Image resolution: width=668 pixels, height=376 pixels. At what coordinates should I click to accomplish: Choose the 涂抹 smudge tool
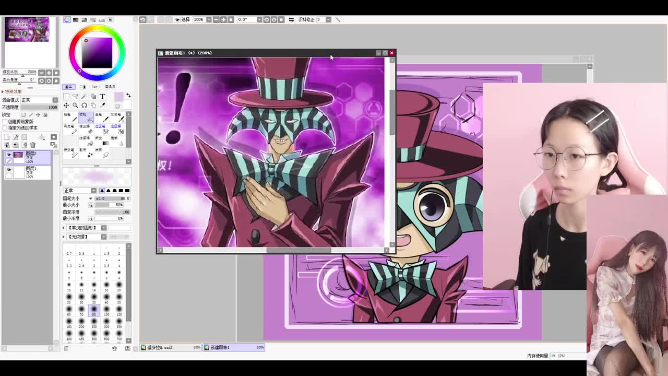coord(102,153)
